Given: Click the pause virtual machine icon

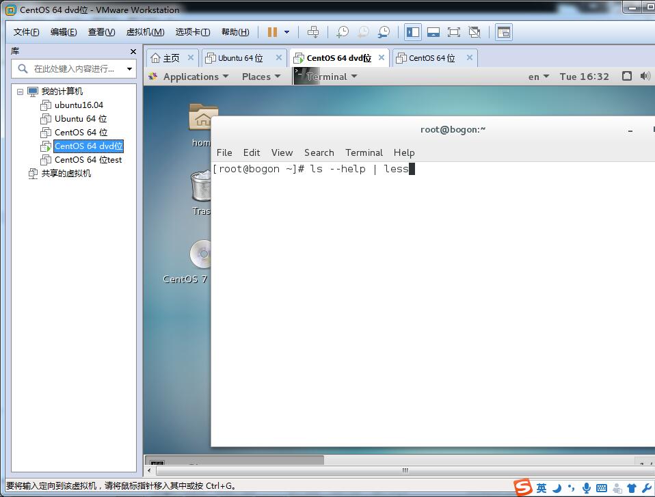Looking at the screenshot, I should (x=272, y=32).
